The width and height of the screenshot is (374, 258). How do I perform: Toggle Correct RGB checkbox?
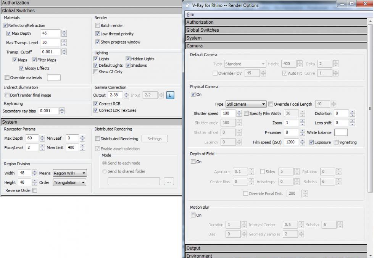(x=96, y=104)
